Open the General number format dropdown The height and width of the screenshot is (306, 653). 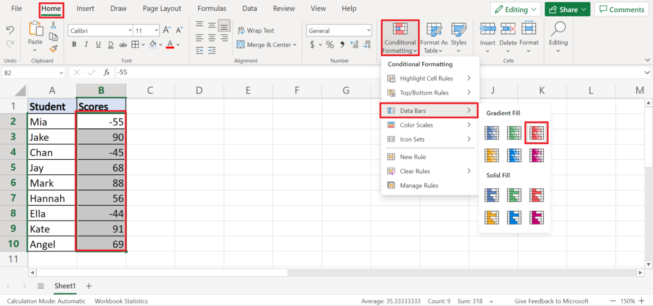(369, 31)
